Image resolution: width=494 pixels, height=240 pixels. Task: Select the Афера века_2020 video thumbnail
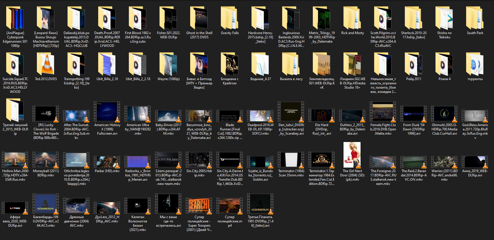(x=15, y=208)
